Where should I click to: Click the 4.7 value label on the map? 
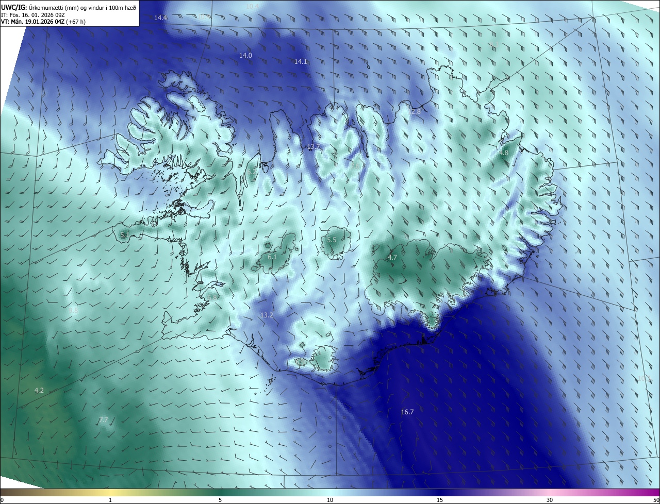point(392,257)
